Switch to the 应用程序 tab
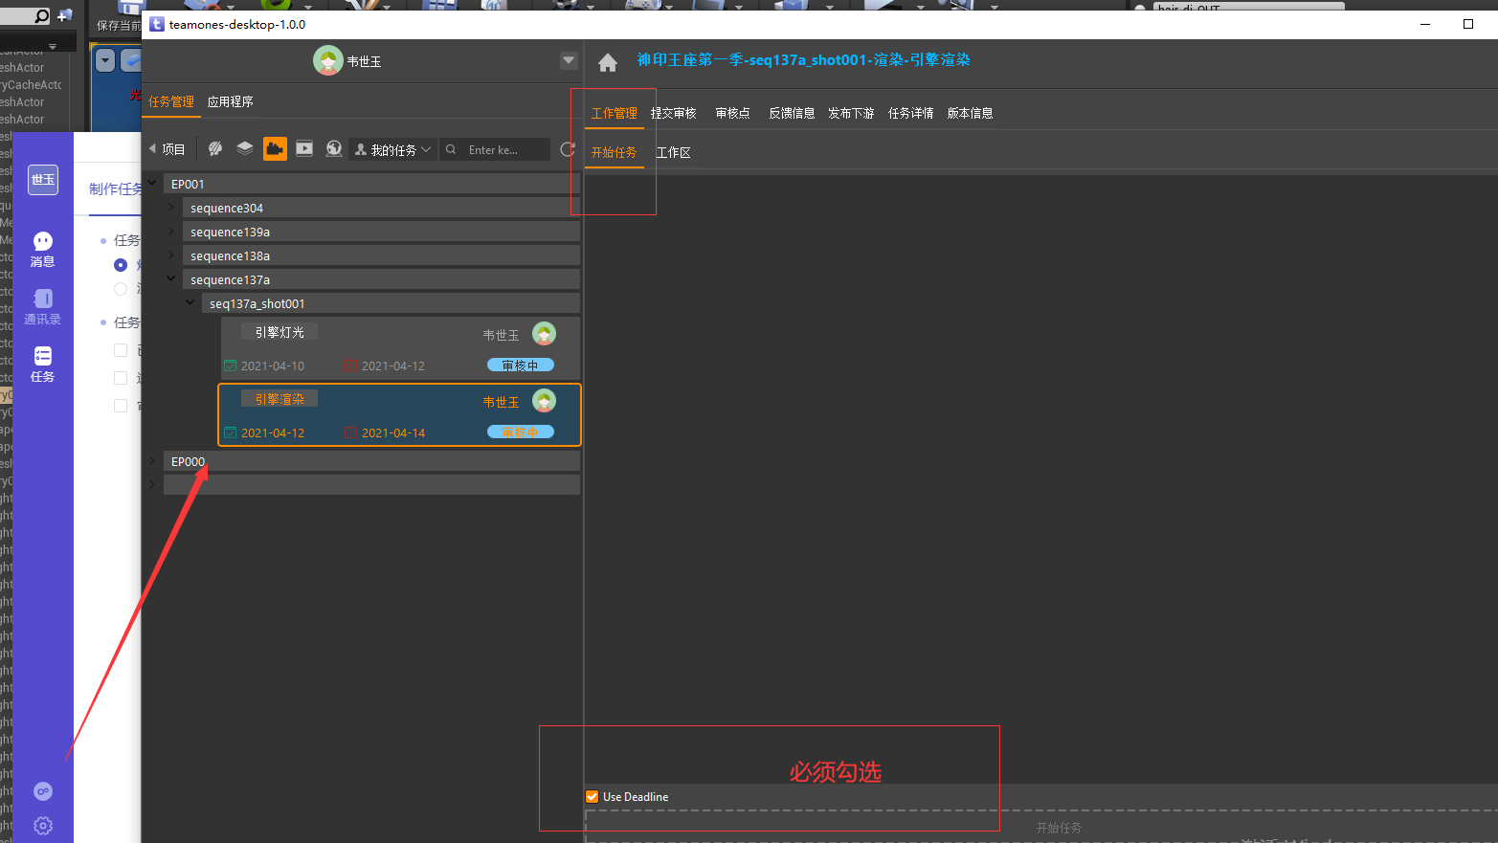 (230, 101)
